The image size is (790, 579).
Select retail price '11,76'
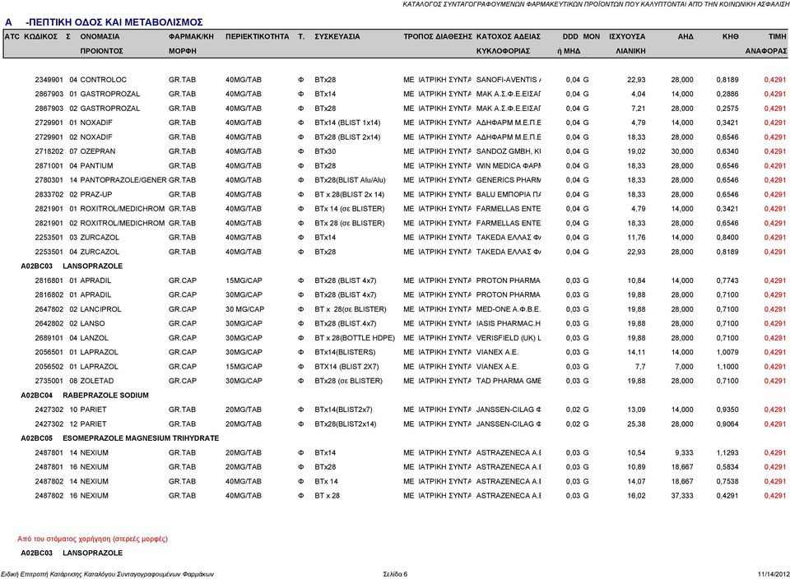click(x=636, y=237)
